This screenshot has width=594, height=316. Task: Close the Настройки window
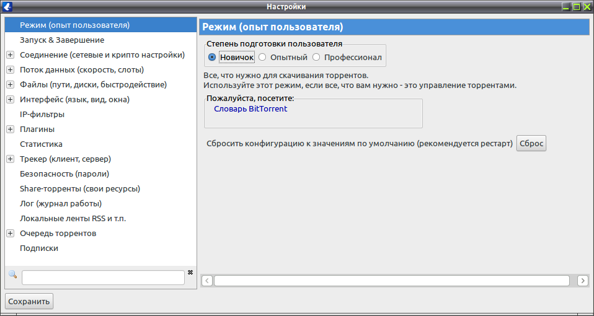(587, 6)
